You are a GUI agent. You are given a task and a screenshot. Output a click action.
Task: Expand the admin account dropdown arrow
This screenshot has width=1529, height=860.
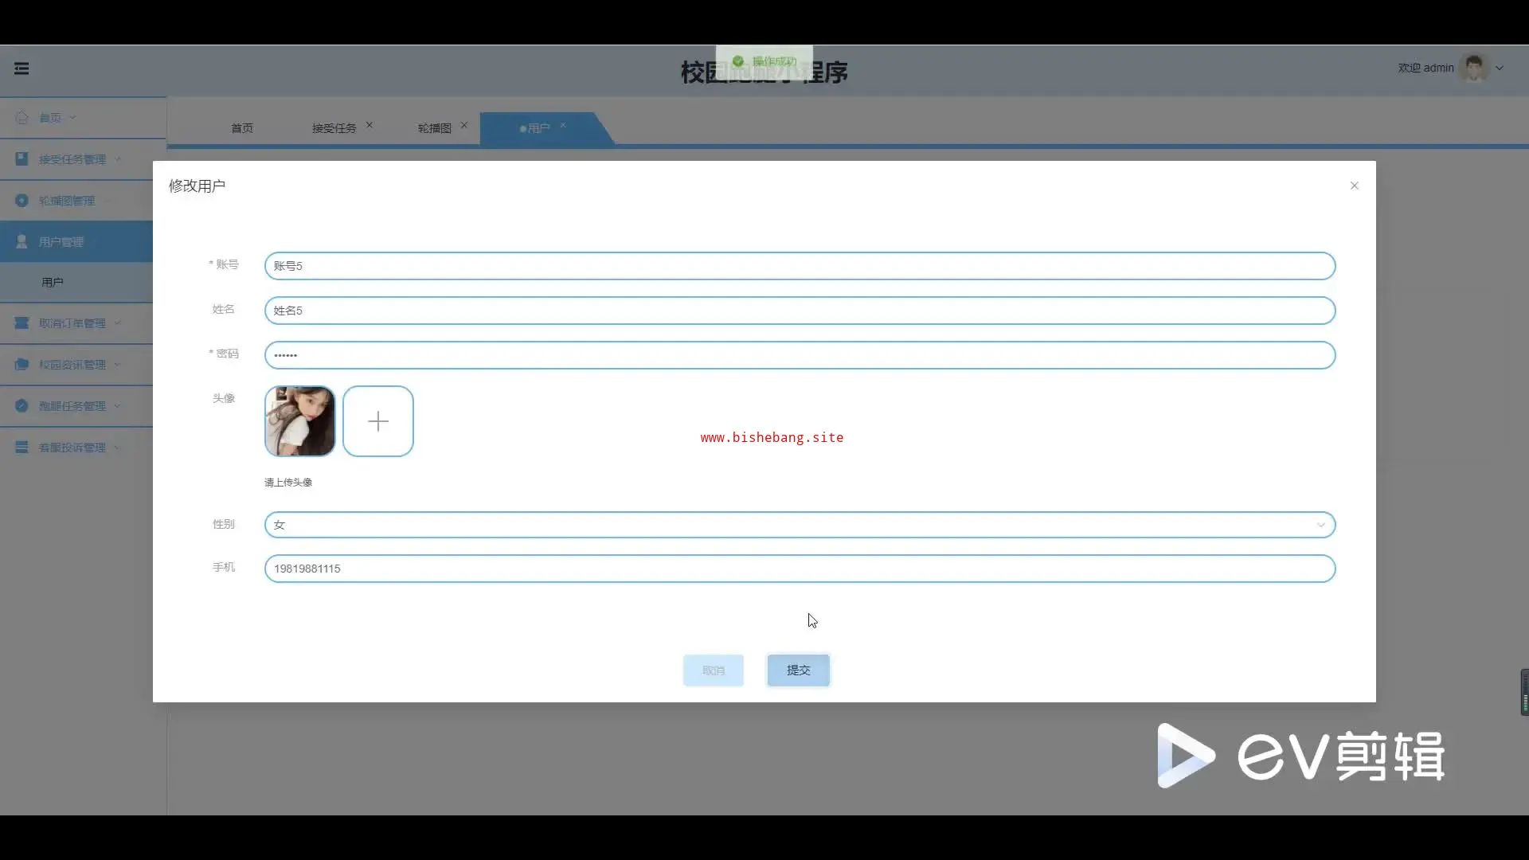(x=1500, y=68)
